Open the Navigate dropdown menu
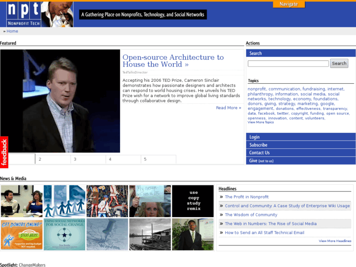The height and width of the screenshot is (267, 356). click(x=288, y=4)
